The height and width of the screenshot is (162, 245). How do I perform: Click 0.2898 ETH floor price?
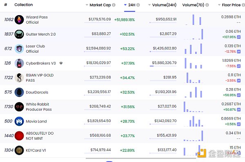tap(231, 17)
